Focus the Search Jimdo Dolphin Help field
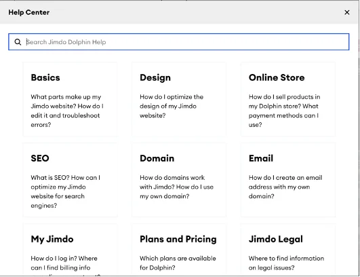The image size is (360, 277). point(178,42)
